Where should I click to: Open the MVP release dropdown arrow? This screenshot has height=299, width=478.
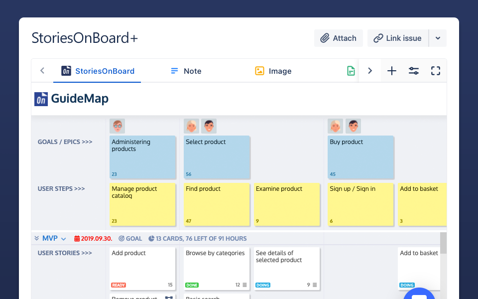[63, 239]
